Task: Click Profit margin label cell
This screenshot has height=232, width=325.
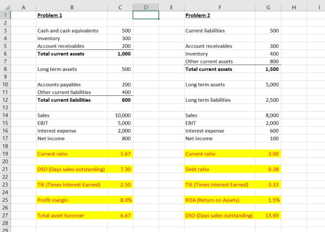Action: (x=72, y=200)
